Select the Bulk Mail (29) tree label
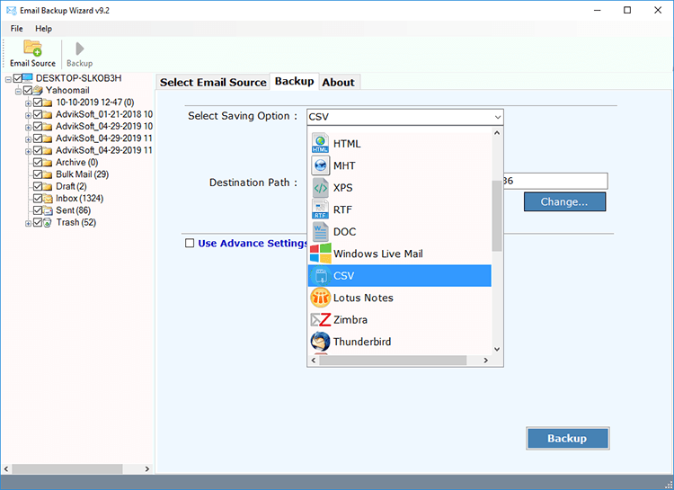 tap(82, 174)
